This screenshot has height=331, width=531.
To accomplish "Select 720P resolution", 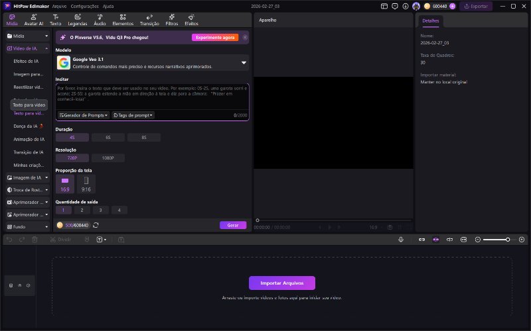I will pos(72,158).
